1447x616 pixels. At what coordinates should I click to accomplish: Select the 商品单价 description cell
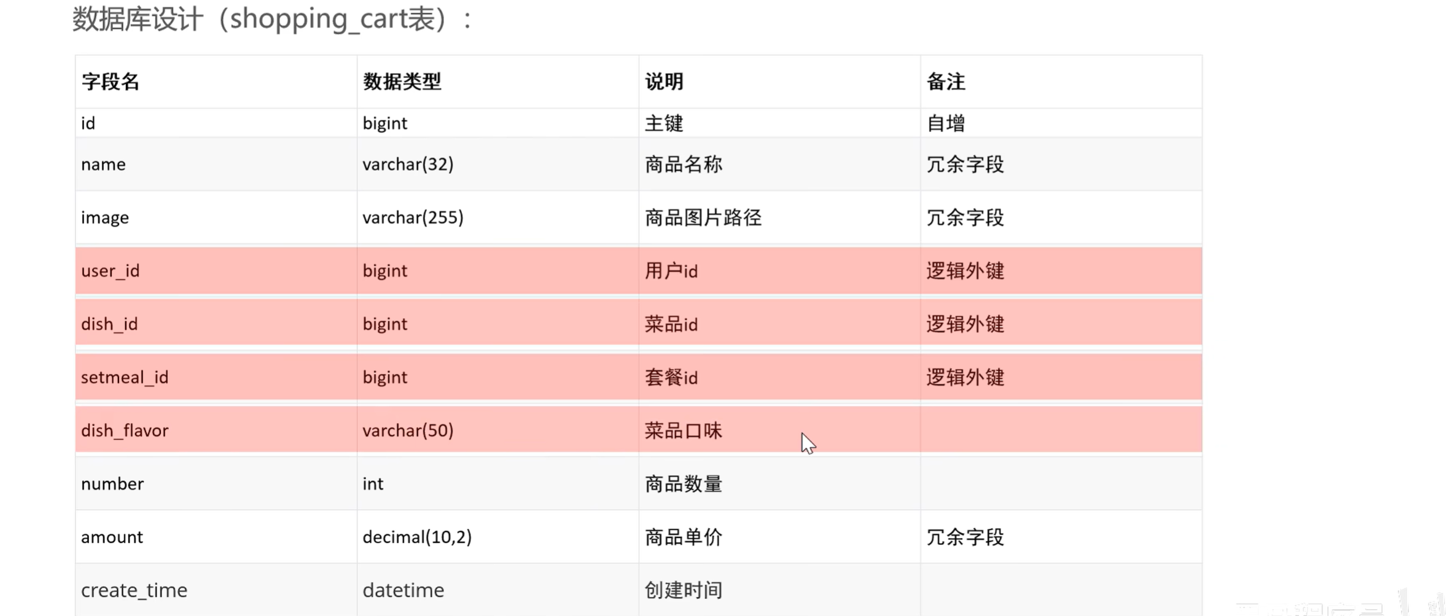coord(779,537)
